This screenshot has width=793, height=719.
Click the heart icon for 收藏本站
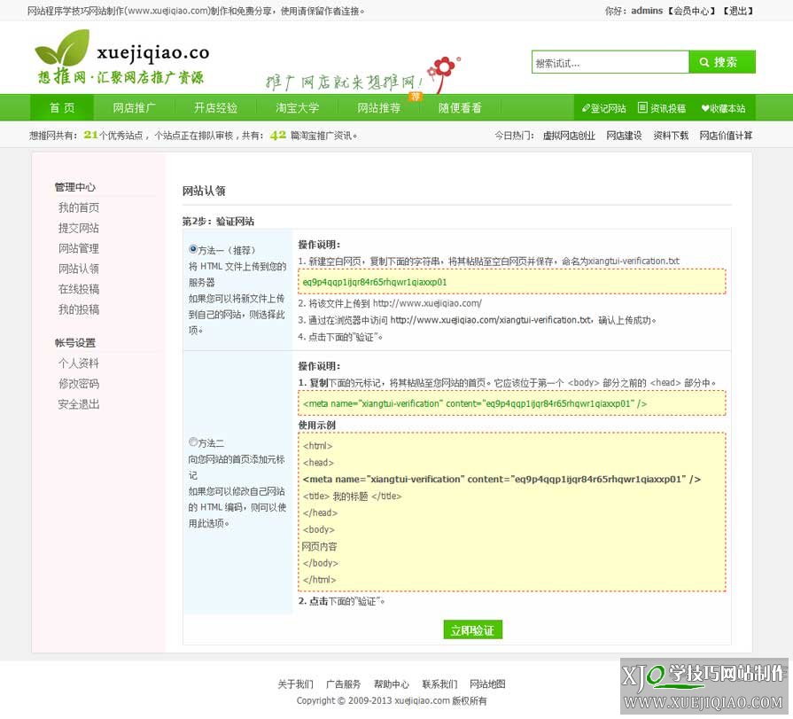click(x=705, y=109)
